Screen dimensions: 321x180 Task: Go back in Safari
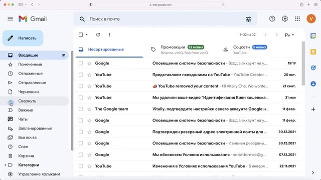click(x=32, y=4)
